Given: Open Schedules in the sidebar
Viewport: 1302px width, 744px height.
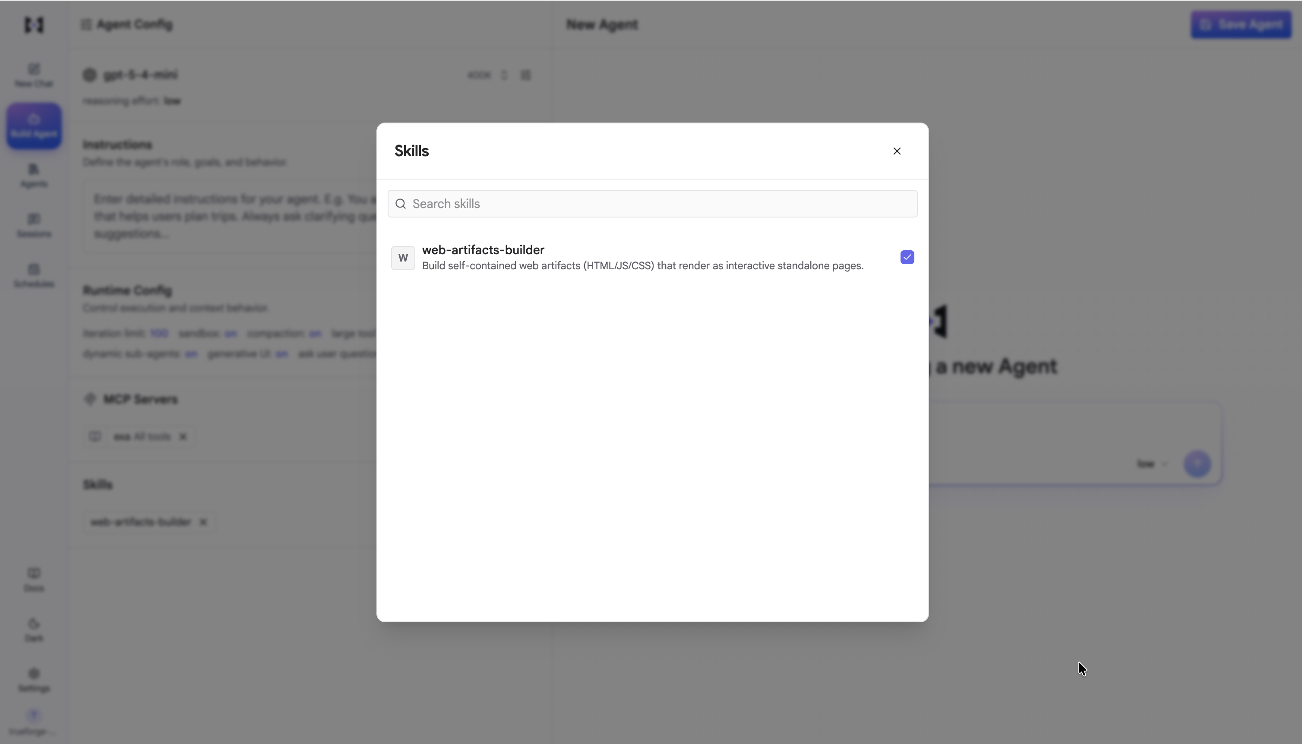Looking at the screenshot, I should pyautogui.click(x=34, y=275).
